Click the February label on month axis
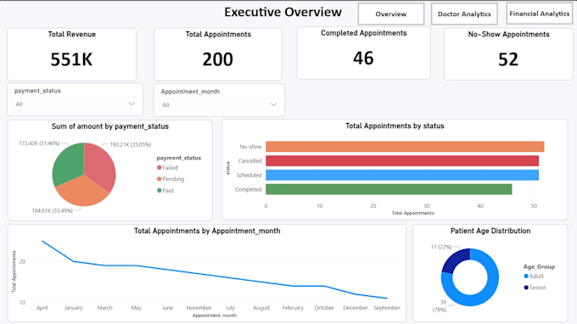Image resolution: width=577 pixels, height=324 pixels. pyautogui.click(x=293, y=308)
